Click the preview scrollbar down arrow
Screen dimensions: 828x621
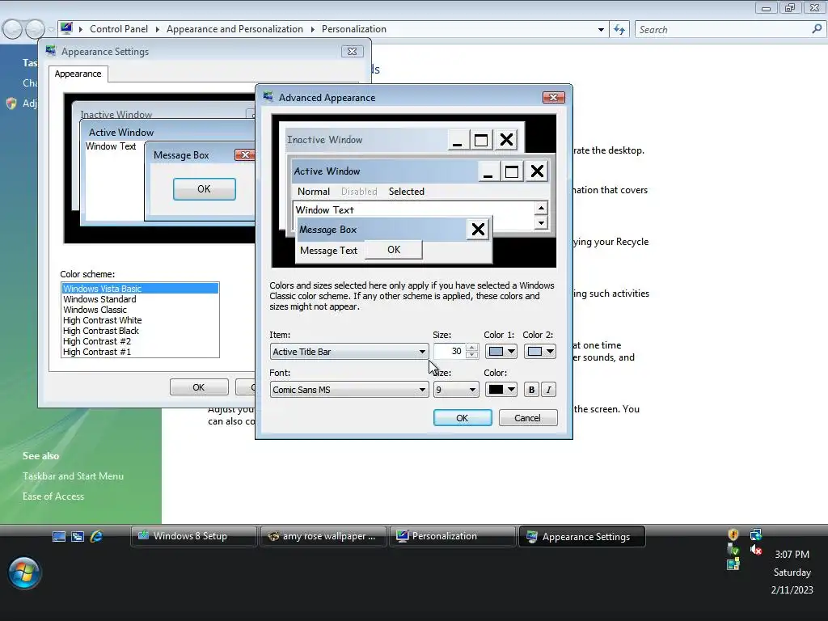click(541, 223)
